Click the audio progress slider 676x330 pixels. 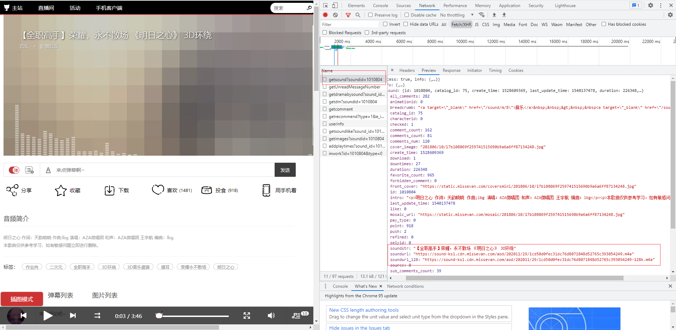(x=194, y=316)
